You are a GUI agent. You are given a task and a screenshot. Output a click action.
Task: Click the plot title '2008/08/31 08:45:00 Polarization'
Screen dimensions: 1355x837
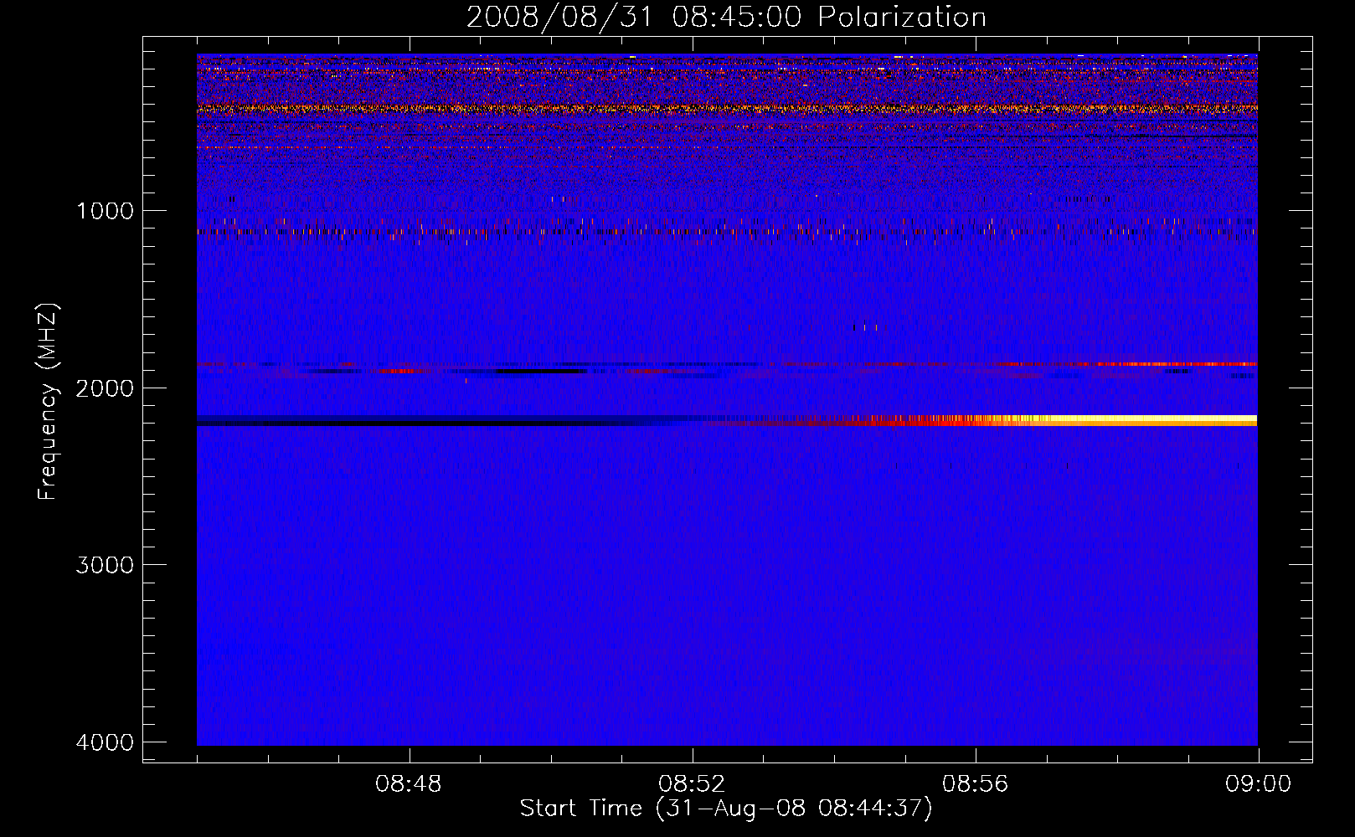coord(726,17)
